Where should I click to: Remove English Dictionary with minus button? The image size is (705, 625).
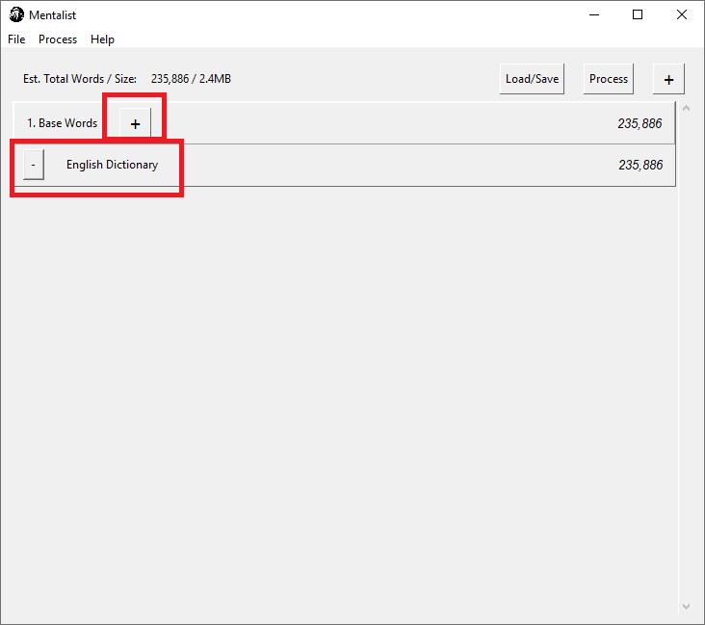(34, 165)
